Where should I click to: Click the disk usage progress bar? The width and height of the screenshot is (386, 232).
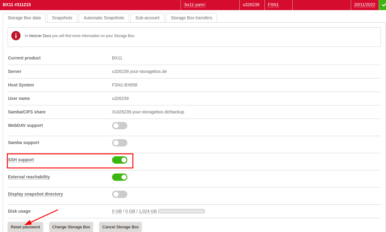click(181, 211)
